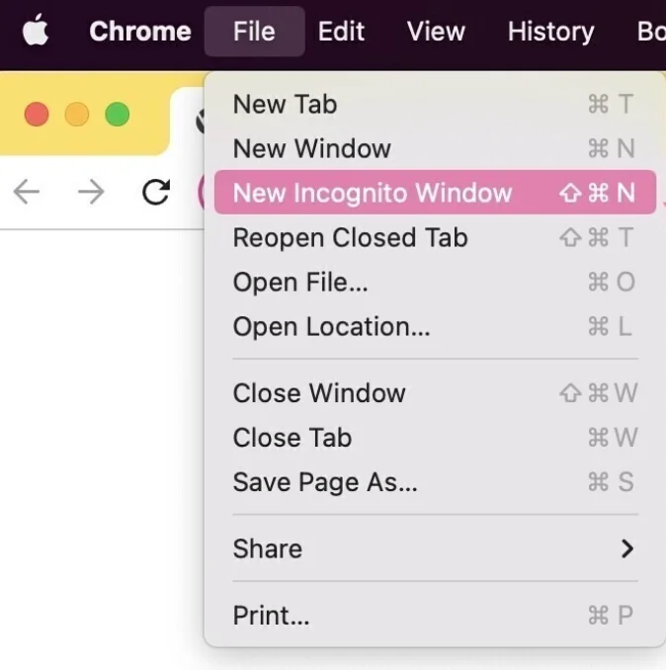Select New Tab from File menu

pyautogui.click(x=285, y=104)
